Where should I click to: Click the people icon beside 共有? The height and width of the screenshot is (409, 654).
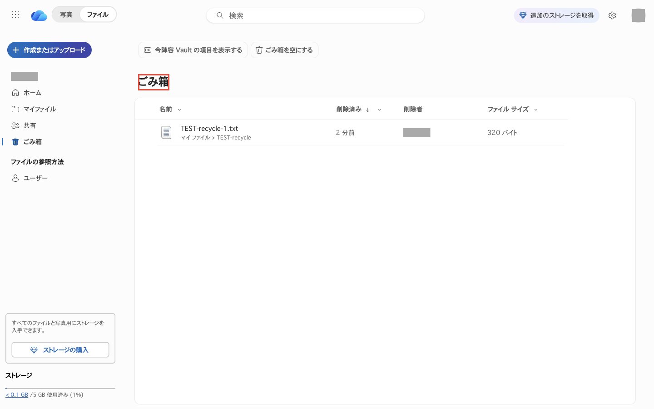point(15,125)
